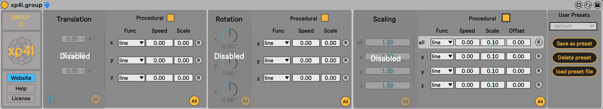603x109 pixels.
Task: Reset Translation x procedural row with R
Action: (x=199, y=43)
